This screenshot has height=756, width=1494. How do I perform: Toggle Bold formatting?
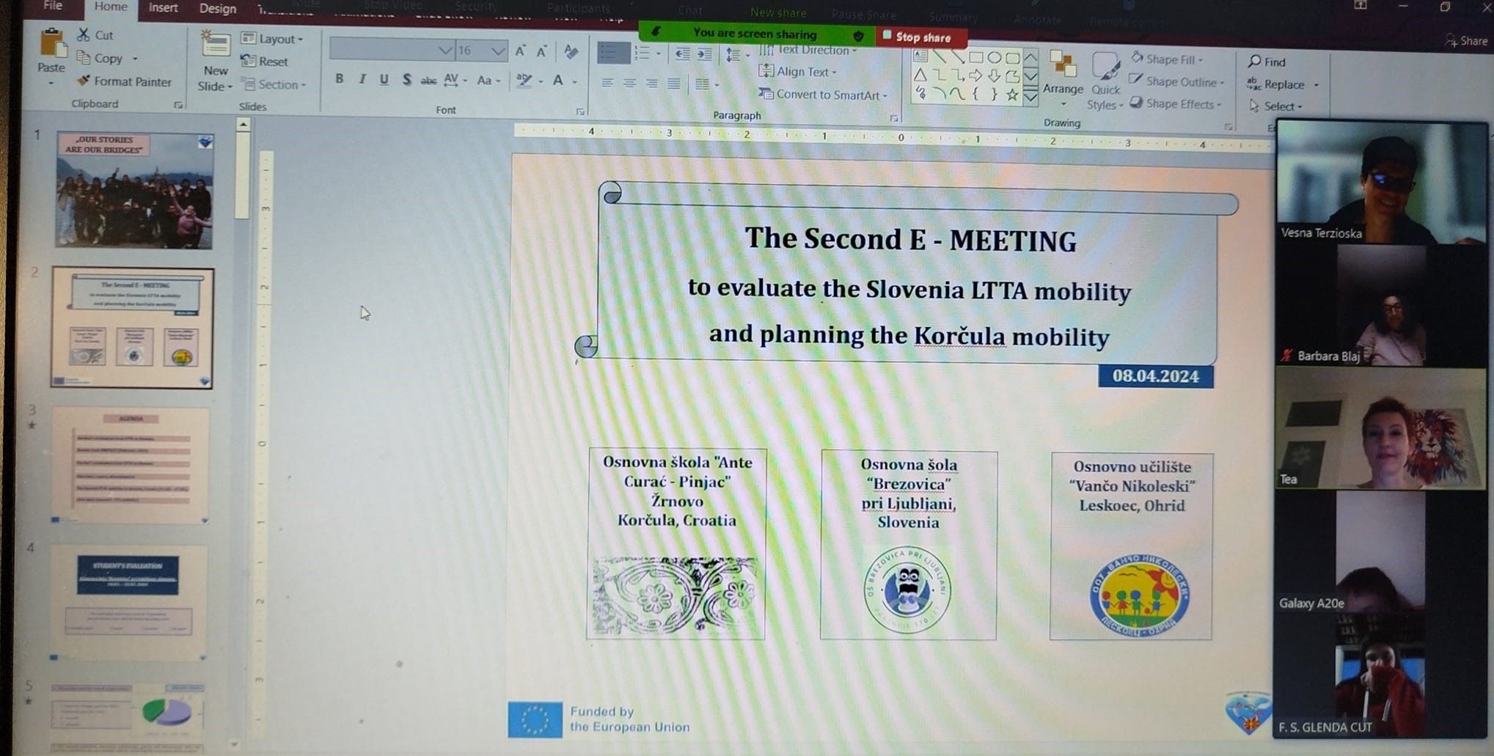pos(339,79)
